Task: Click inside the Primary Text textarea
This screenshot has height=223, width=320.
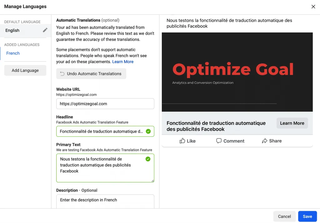Action: (105, 168)
